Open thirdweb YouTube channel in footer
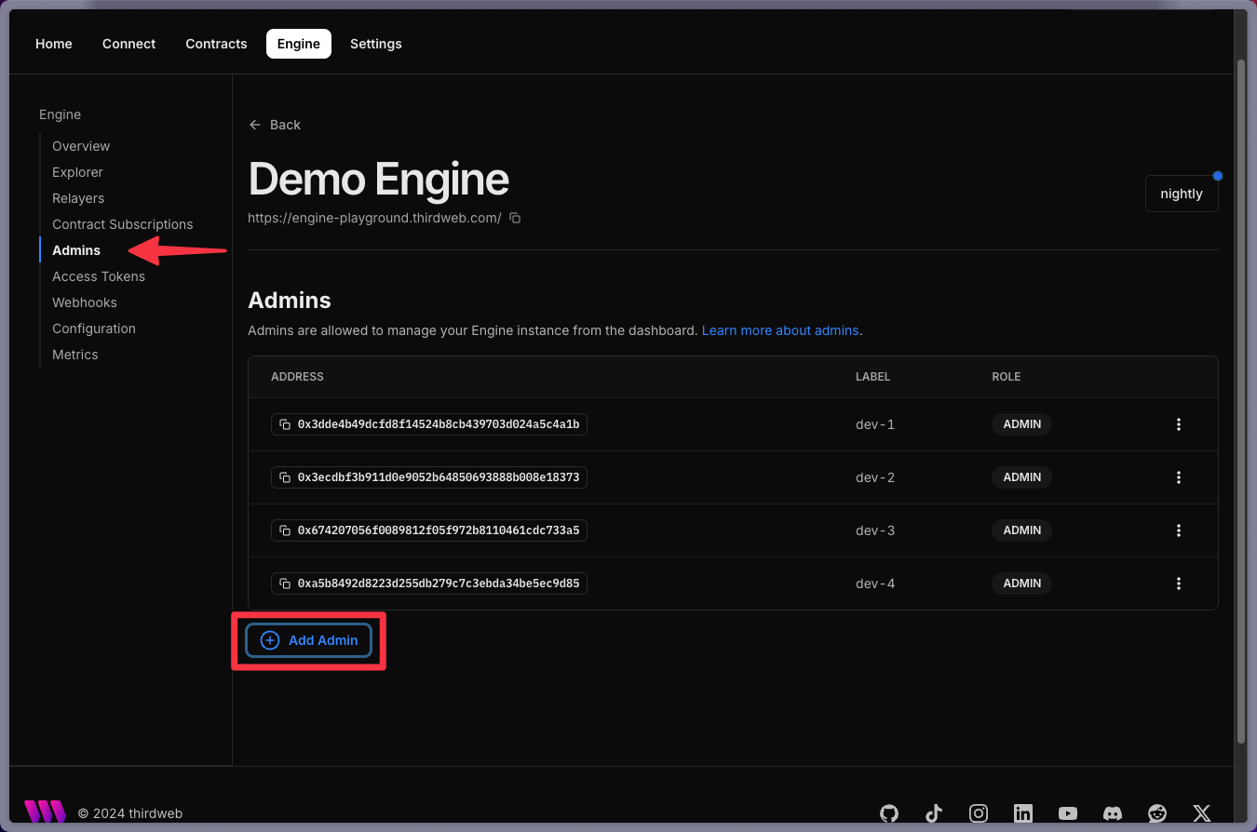 click(x=1068, y=813)
